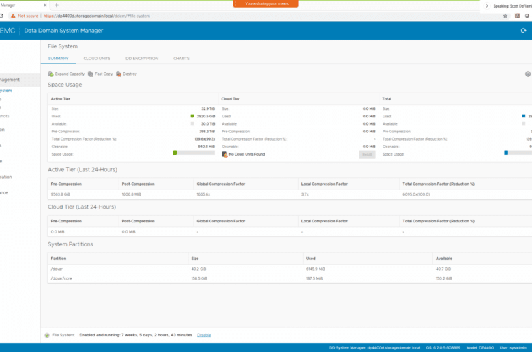Click the sharing your screen banner
This screenshot has width=532, height=352.
point(266,3)
